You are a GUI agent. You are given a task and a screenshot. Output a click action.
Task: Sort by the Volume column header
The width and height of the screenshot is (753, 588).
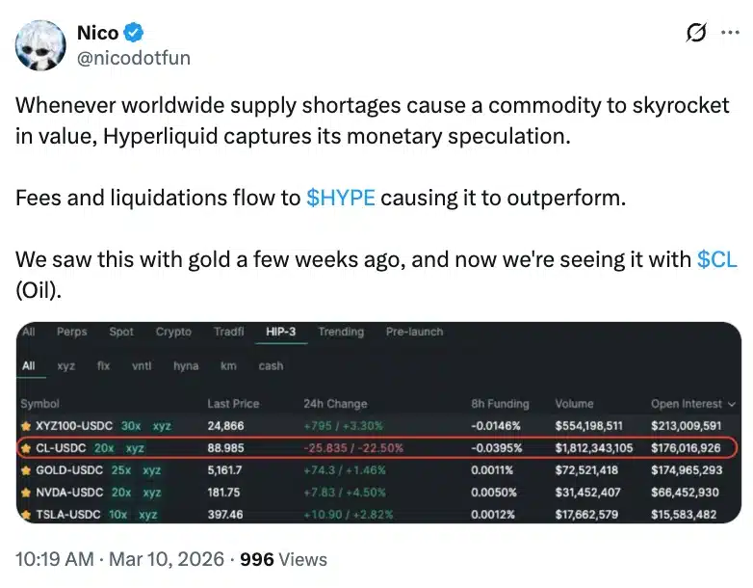click(574, 404)
